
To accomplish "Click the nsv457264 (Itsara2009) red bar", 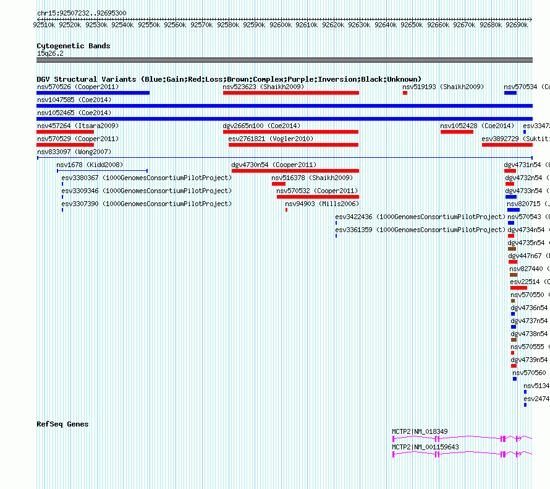I will click(66, 132).
